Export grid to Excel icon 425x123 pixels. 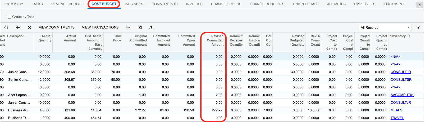tap(140, 27)
